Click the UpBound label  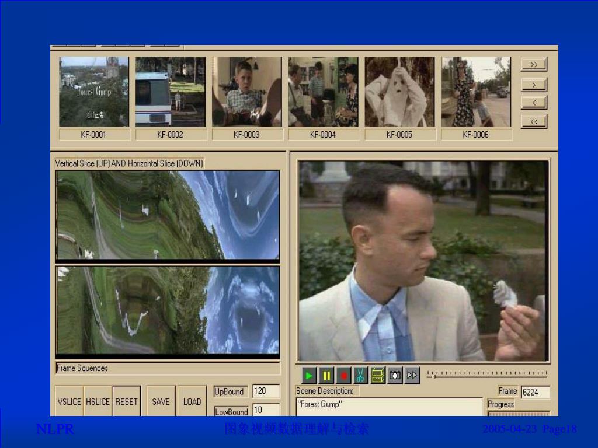click(230, 391)
